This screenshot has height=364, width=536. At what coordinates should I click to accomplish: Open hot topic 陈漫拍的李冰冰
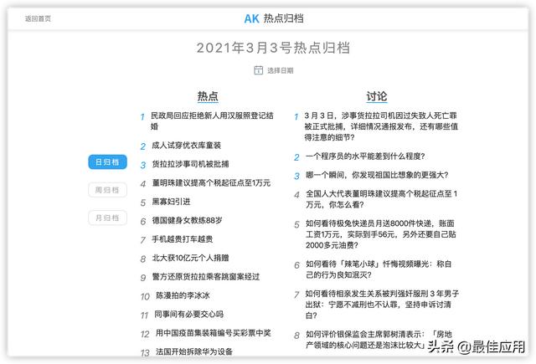click(x=183, y=295)
